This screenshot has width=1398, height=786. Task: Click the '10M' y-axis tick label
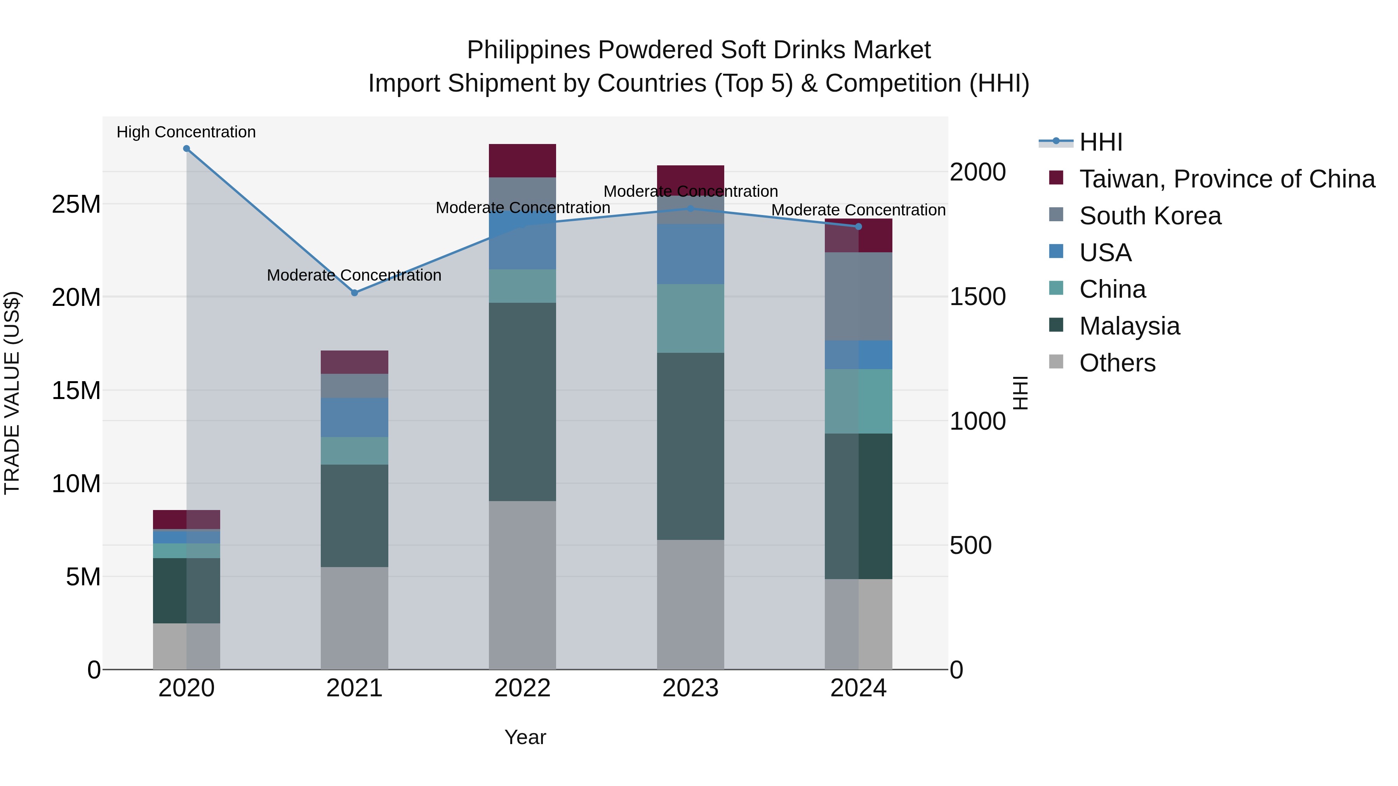77,484
